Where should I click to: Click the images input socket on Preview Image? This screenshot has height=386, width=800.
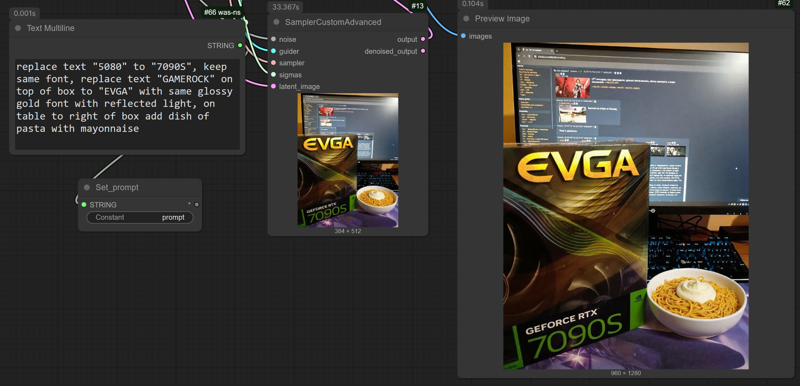[463, 36]
